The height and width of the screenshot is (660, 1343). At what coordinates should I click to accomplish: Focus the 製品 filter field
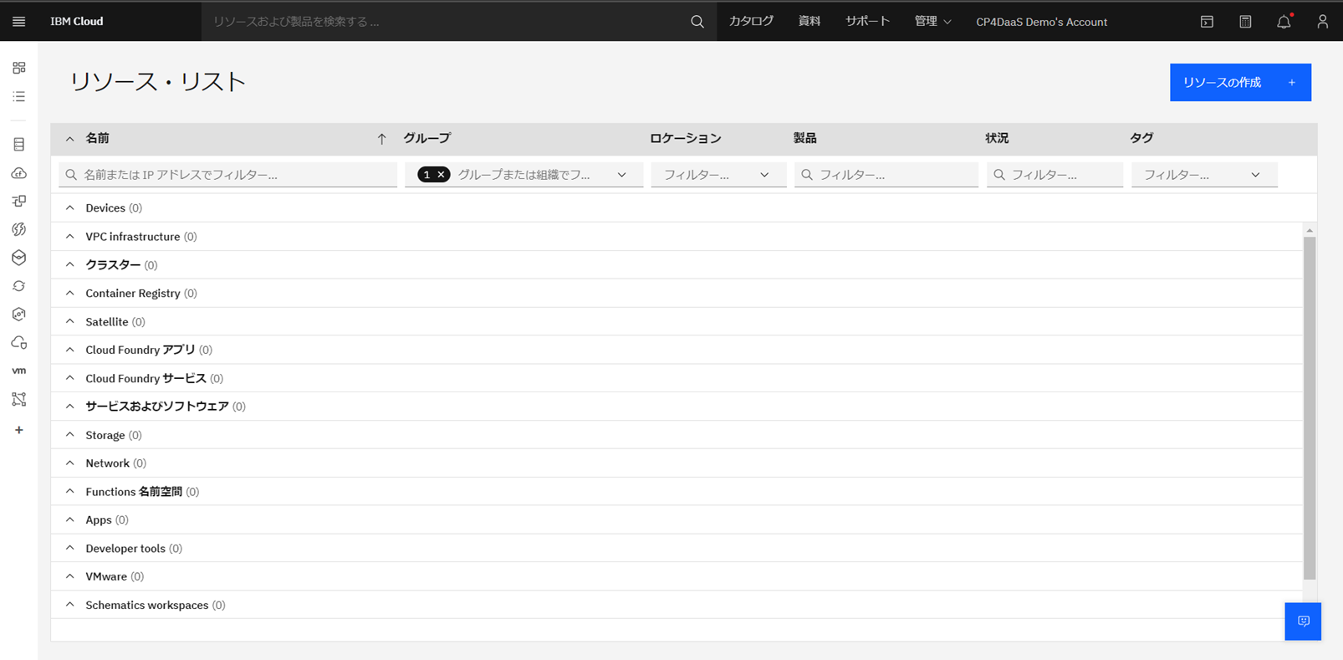pyautogui.click(x=886, y=175)
